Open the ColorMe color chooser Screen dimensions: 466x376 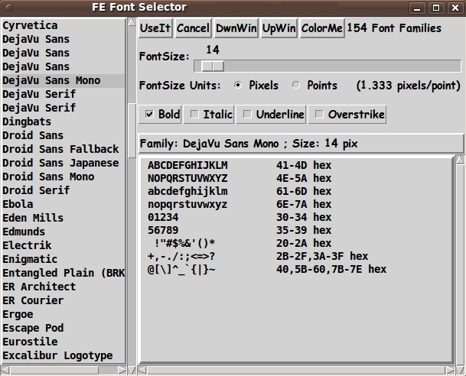(322, 28)
